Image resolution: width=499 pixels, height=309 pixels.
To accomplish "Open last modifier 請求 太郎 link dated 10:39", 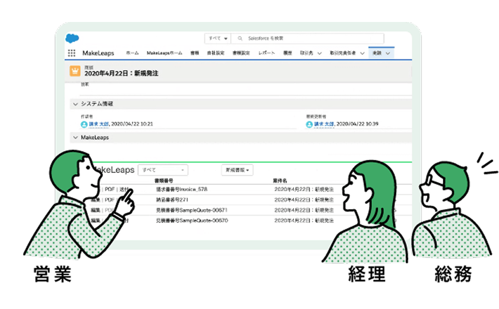I will click(x=324, y=124).
